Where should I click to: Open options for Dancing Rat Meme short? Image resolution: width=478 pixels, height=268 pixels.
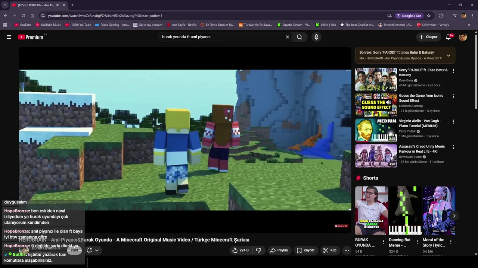[x=417, y=242]
